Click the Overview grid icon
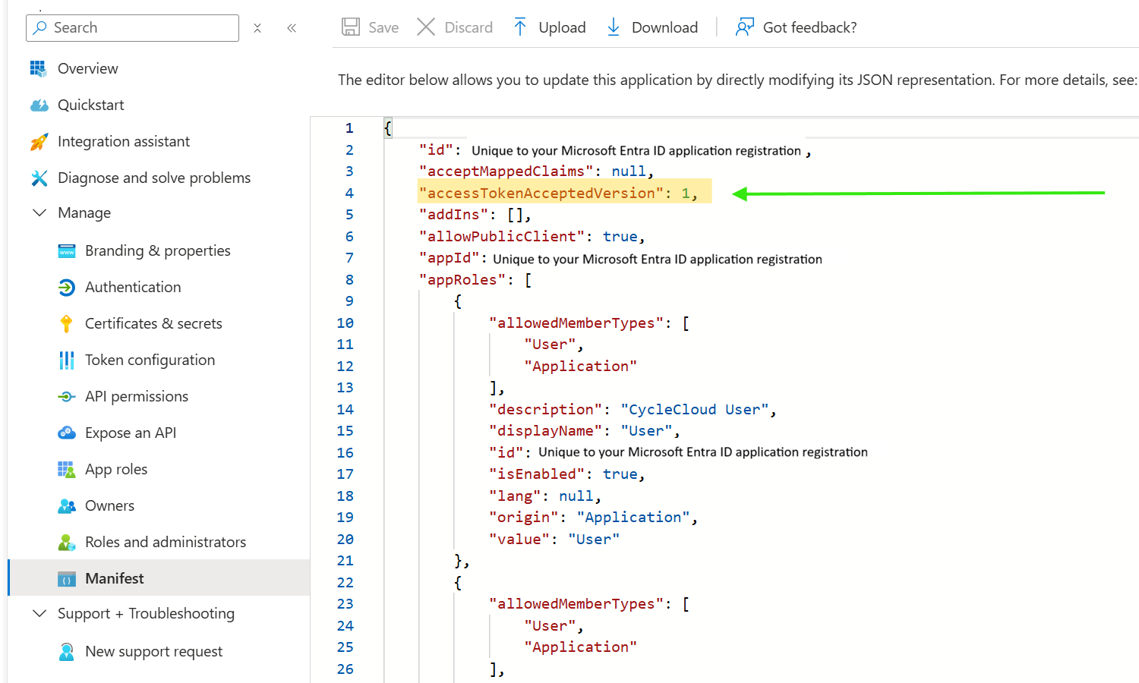This screenshot has height=683, width=1139. click(38, 68)
